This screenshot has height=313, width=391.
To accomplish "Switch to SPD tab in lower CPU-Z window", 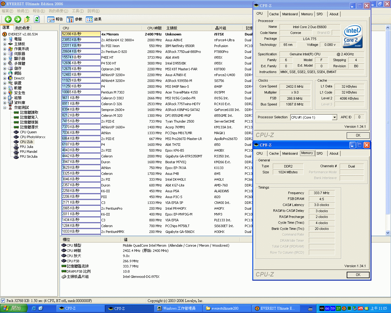I will (320, 153).
